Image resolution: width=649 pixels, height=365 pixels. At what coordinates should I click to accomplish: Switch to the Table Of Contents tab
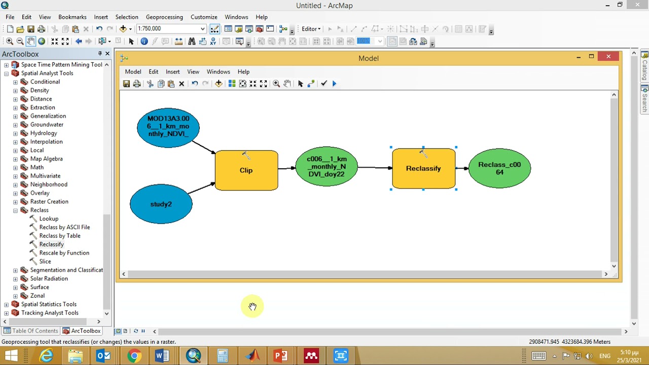tap(31, 331)
